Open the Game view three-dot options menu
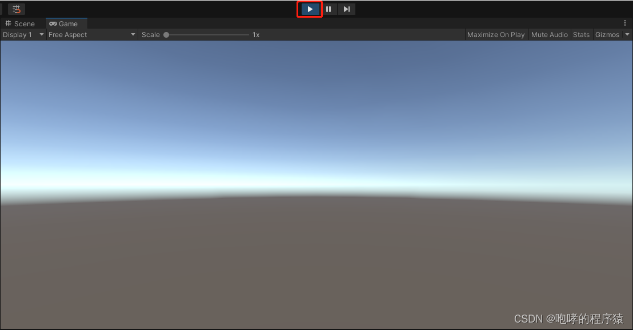The image size is (633, 330). click(x=625, y=23)
